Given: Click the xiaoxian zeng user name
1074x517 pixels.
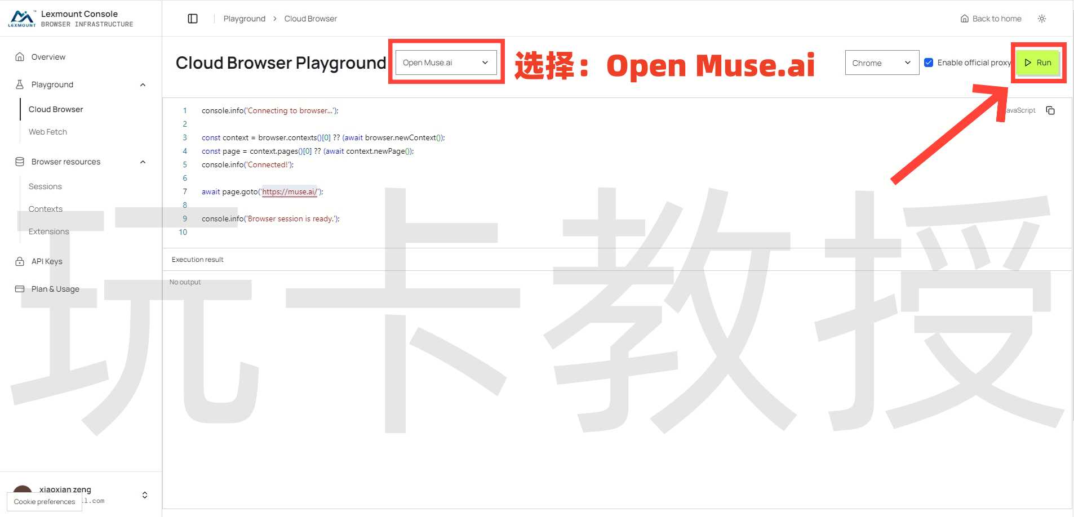Looking at the screenshot, I should 65,489.
